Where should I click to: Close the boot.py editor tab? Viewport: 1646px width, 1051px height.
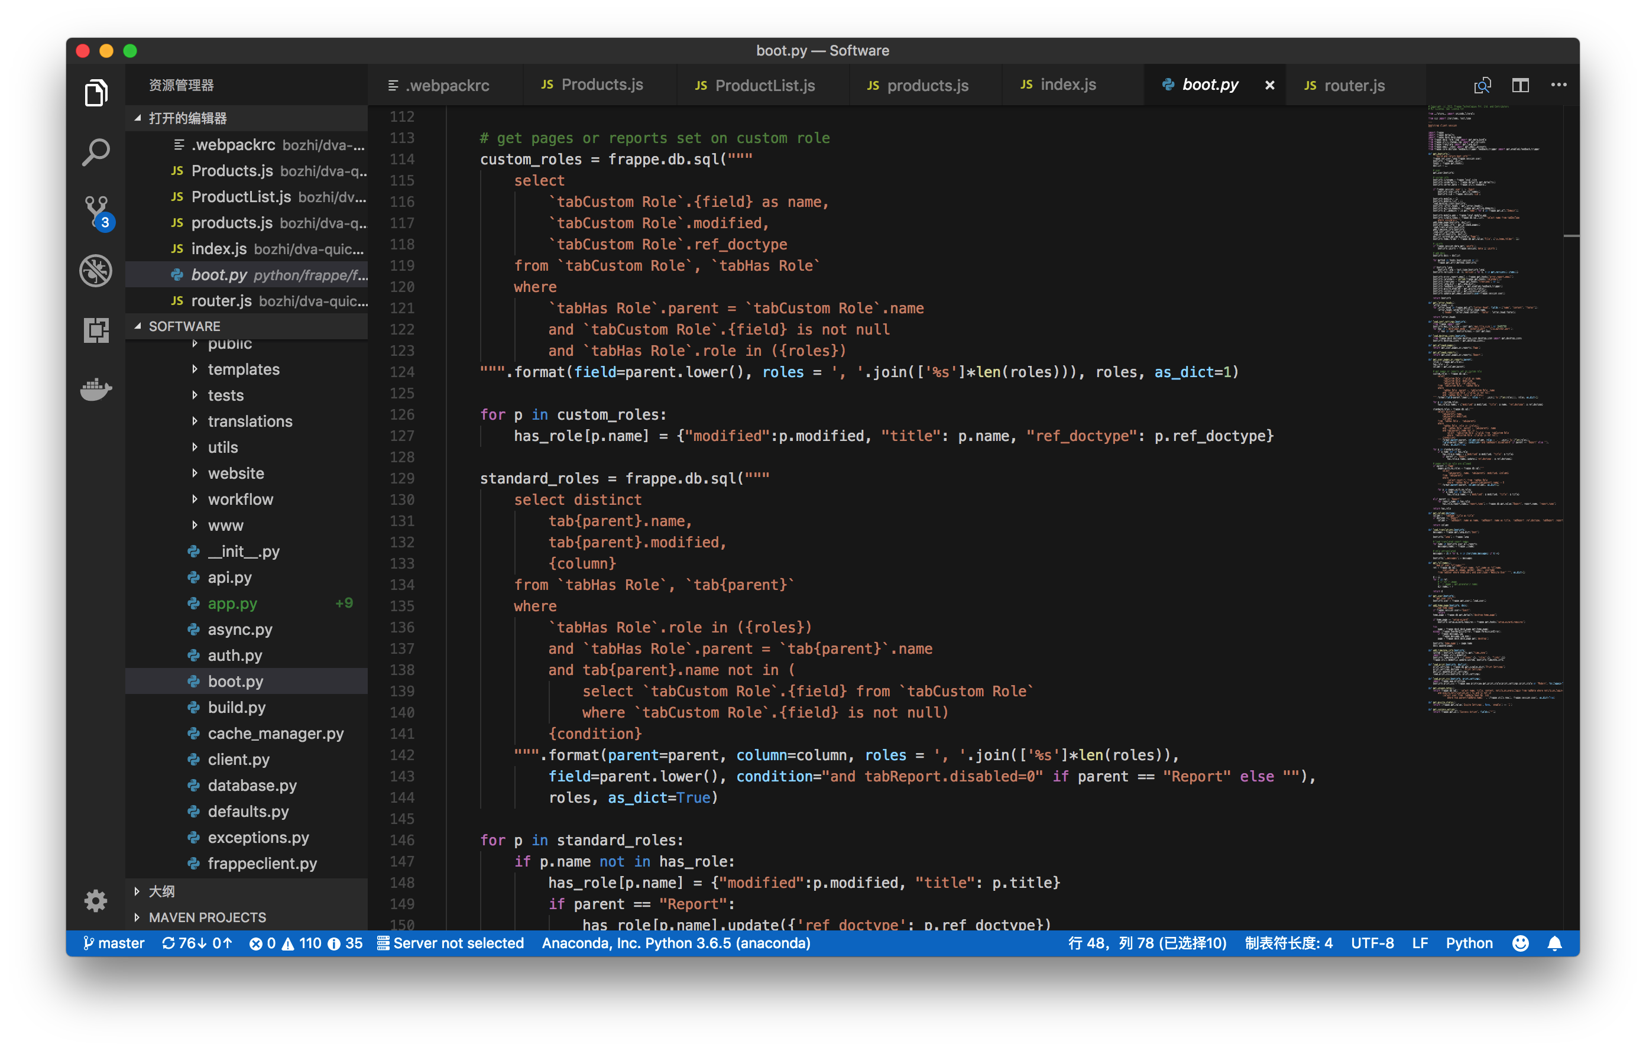pos(1269,85)
